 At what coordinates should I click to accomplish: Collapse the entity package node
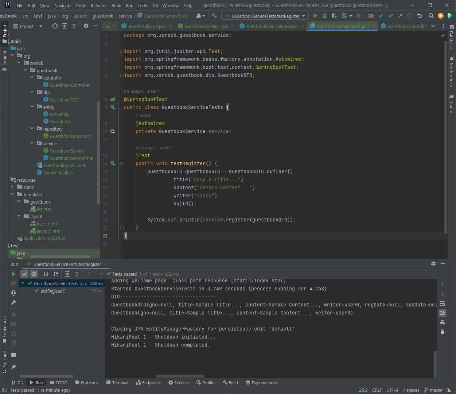pyautogui.click(x=32, y=107)
